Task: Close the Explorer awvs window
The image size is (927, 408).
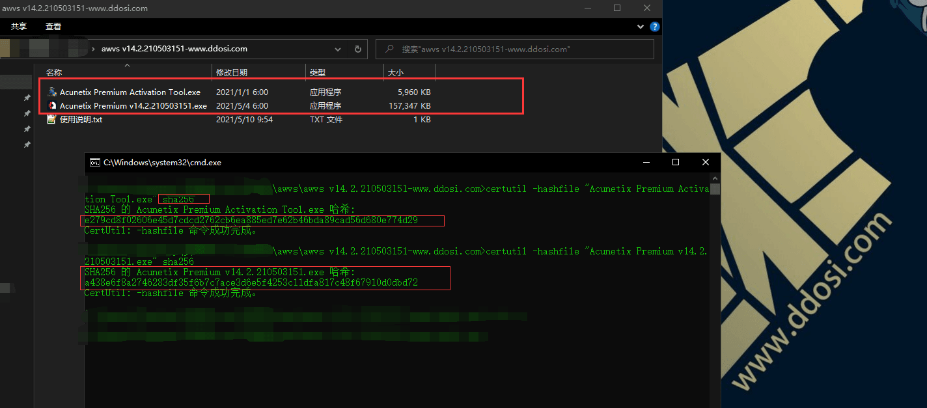Action: 647,8
